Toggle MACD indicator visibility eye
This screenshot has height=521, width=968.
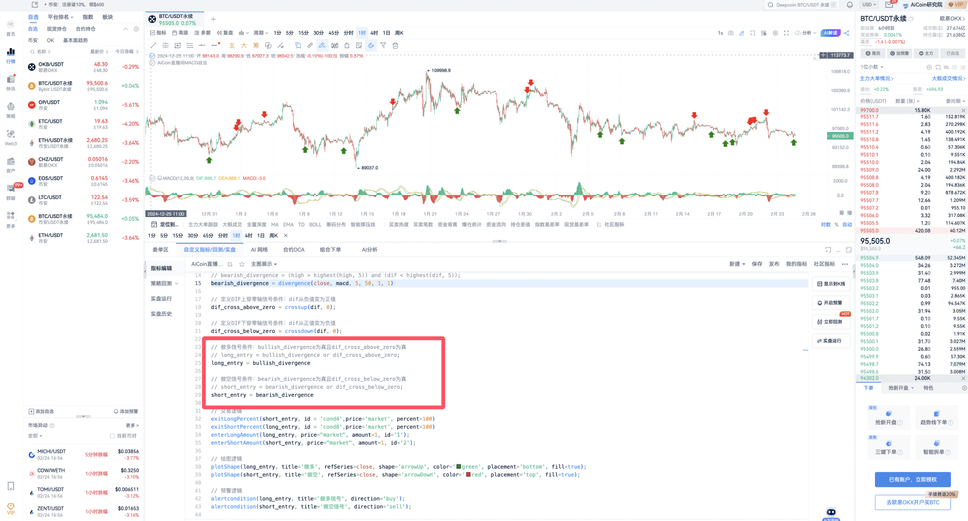point(152,178)
